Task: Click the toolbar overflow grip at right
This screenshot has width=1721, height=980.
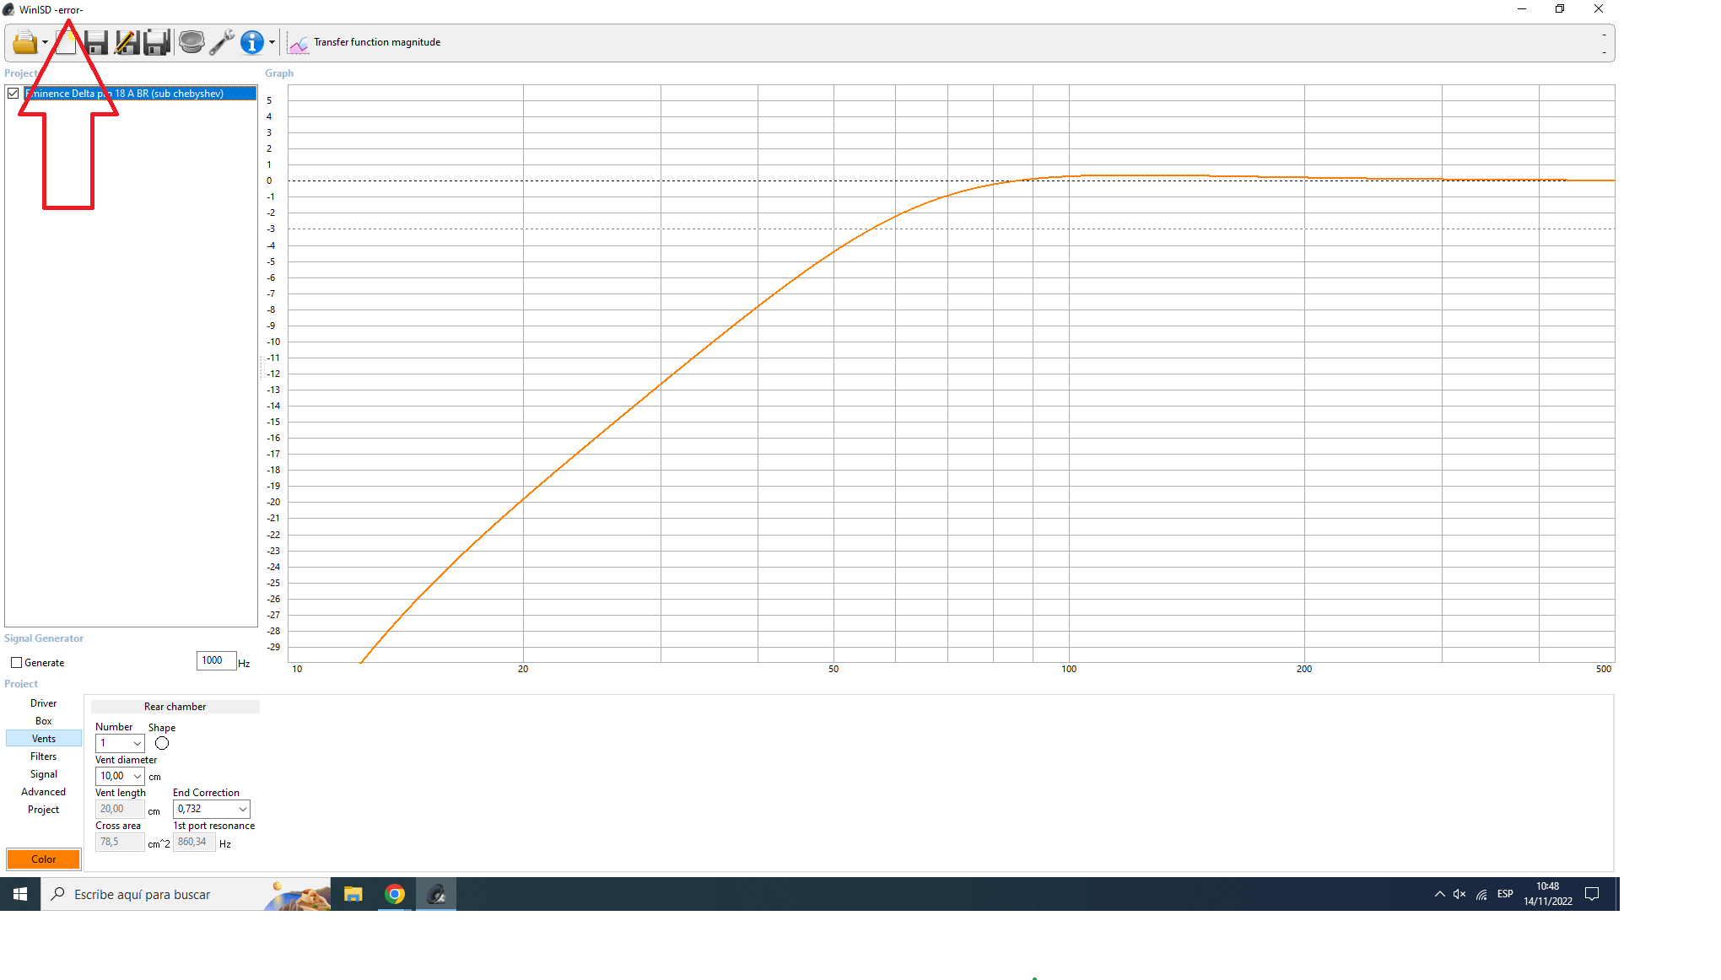Action: click(1604, 43)
